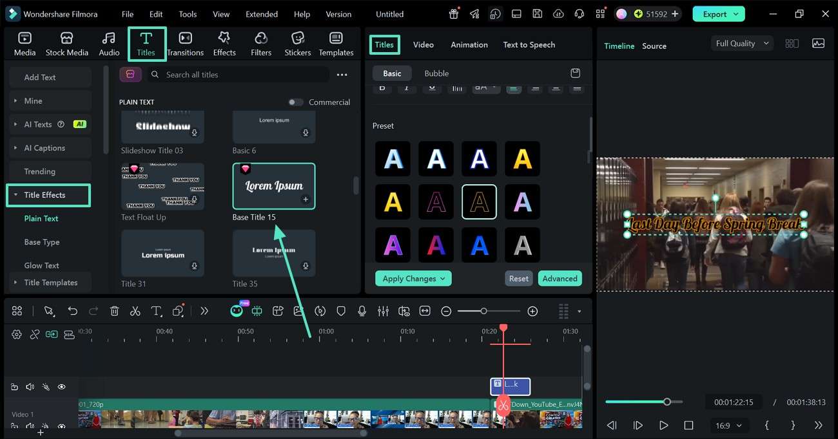Expand the AI Captions category
Viewport: 838px width, 439px height.
tap(50, 147)
